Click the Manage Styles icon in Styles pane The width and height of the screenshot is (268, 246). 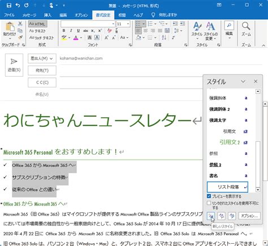(x=232, y=216)
